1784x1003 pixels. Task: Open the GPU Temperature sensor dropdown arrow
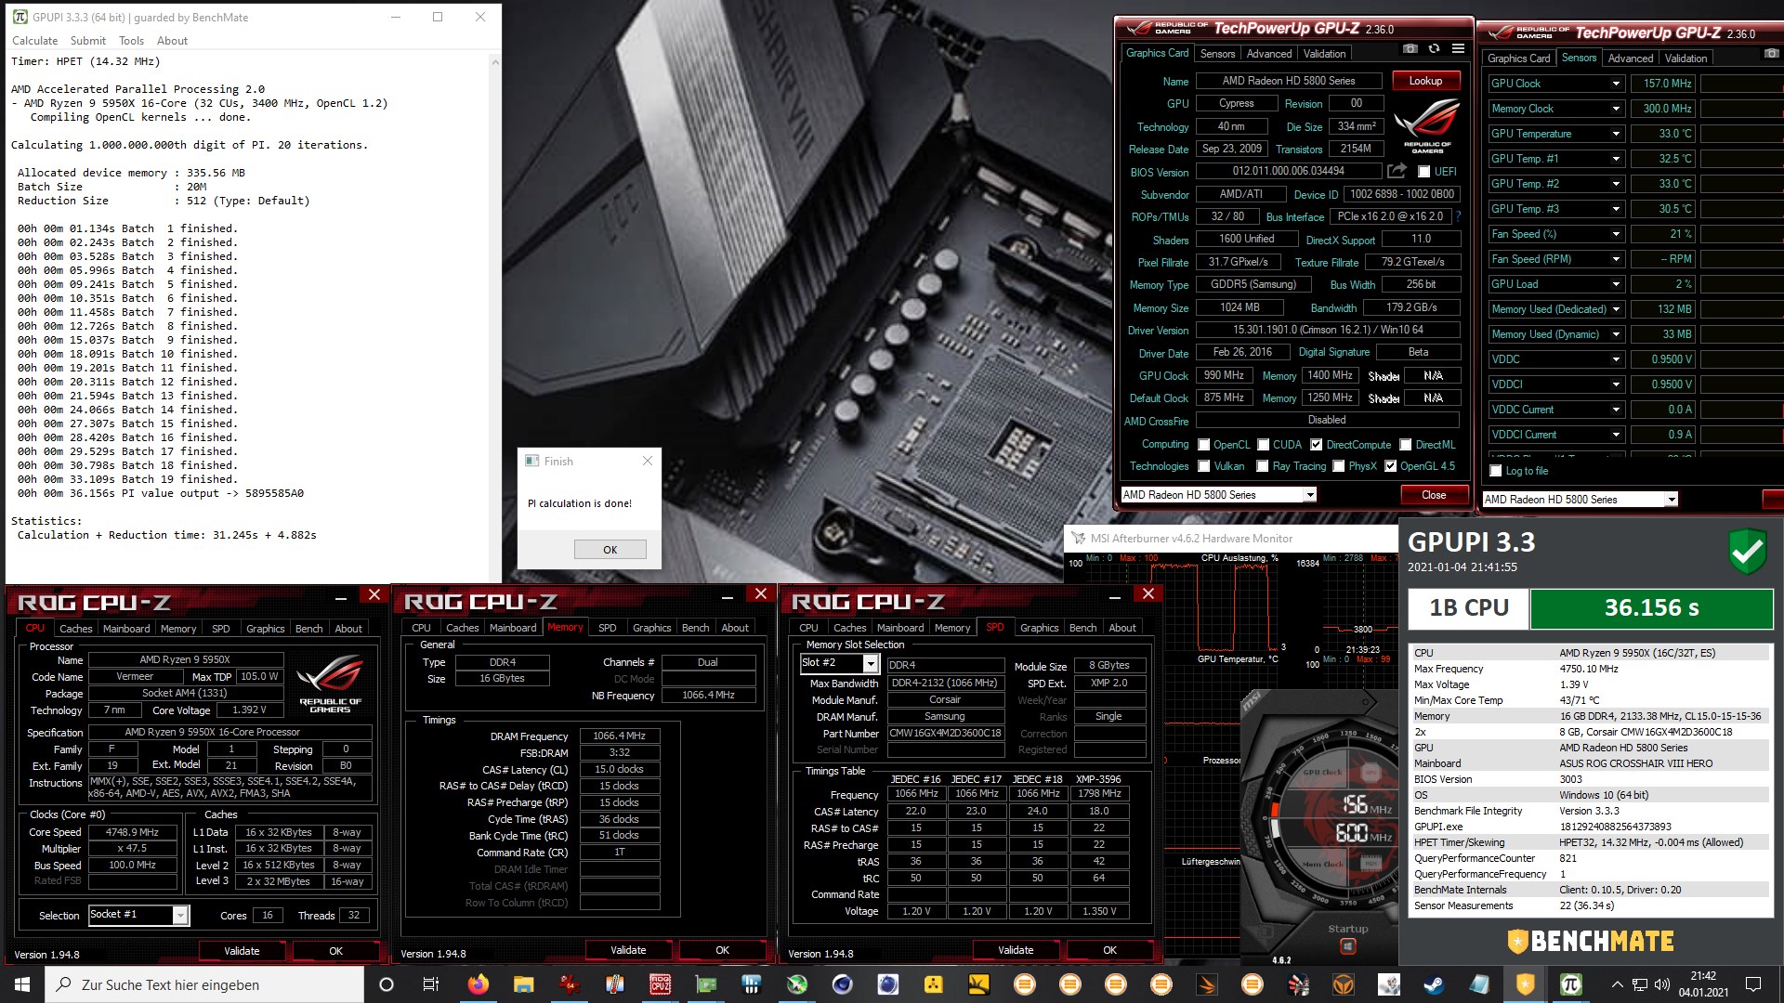[x=1616, y=134]
